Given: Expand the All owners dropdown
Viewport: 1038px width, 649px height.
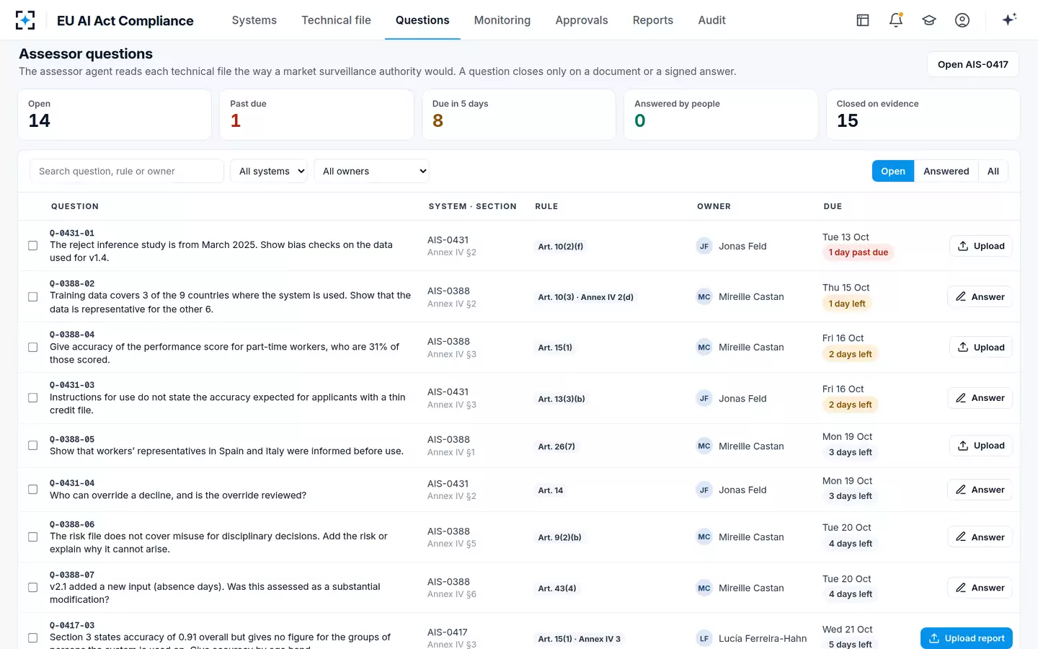Looking at the screenshot, I should tap(372, 171).
